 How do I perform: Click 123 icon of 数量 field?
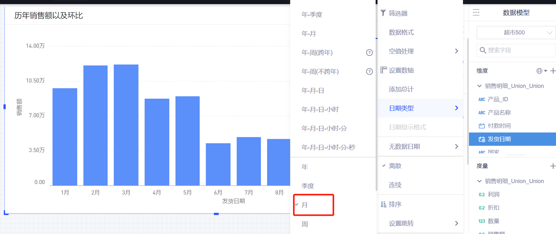(x=482, y=221)
